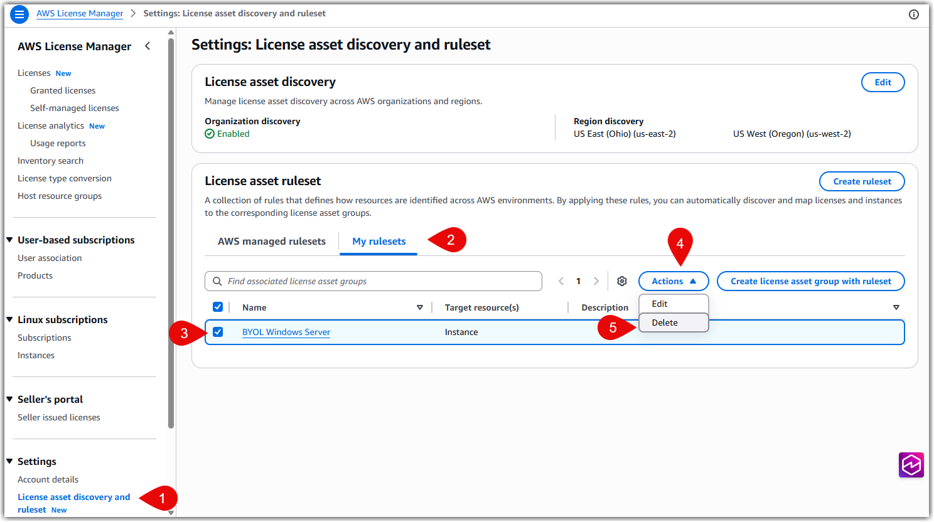Uncheck the BYOL Windows Server row checkbox
Screen dimensions: 934x522
tap(218, 332)
